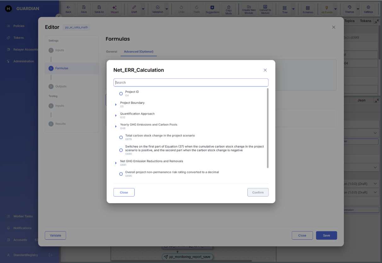Screen dimensions: 382x263
Task: Click the Confirm button in dialog
Action: click(x=258, y=192)
